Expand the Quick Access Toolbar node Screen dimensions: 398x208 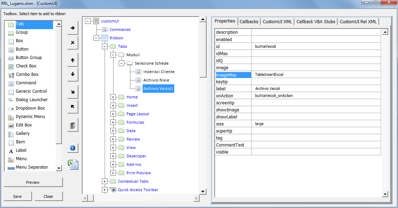click(104, 190)
